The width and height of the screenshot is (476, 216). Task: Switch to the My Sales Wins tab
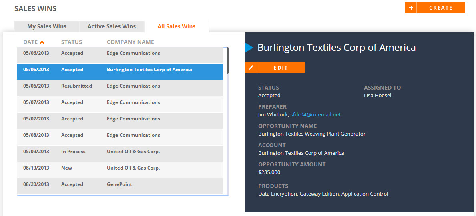point(47,26)
